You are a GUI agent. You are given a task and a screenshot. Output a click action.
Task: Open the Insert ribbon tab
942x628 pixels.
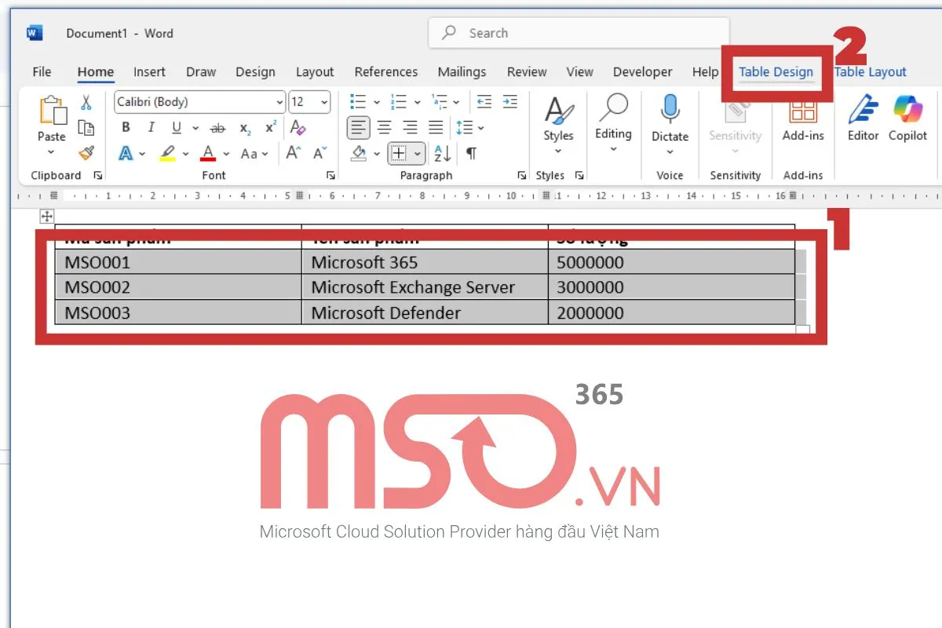pyautogui.click(x=149, y=72)
